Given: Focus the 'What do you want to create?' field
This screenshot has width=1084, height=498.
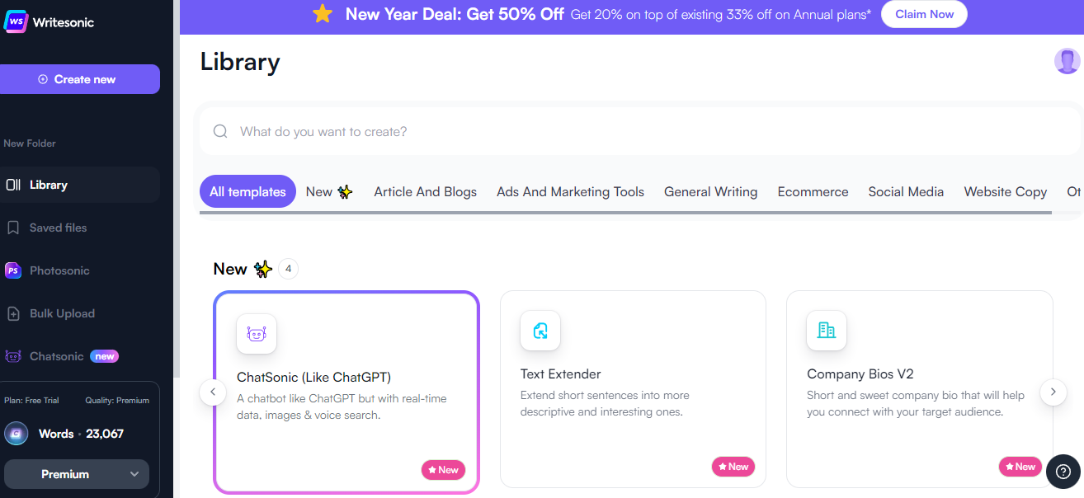Looking at the screenshot, I should tap(577, 132).
